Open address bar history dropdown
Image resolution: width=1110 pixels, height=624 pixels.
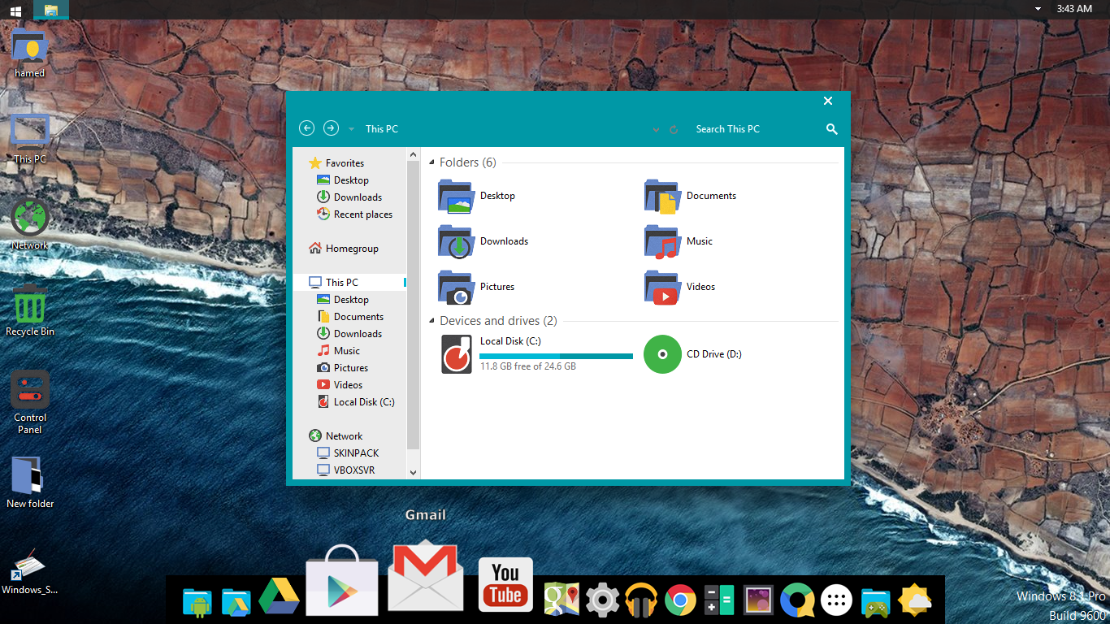656,129
